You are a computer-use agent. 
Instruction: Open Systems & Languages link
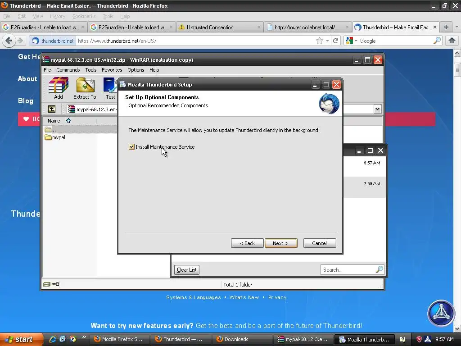tap(194, 297)
